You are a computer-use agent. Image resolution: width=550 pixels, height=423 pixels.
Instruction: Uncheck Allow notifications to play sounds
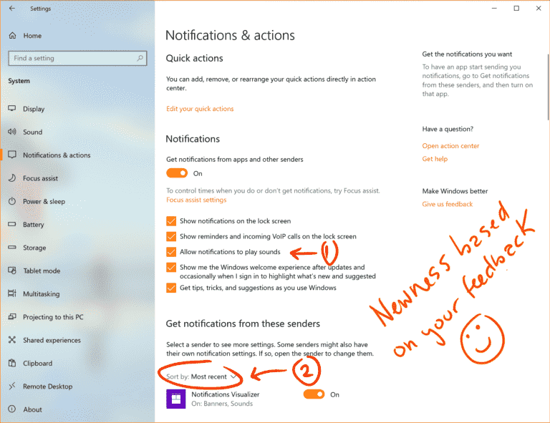(x=171, y=252)
